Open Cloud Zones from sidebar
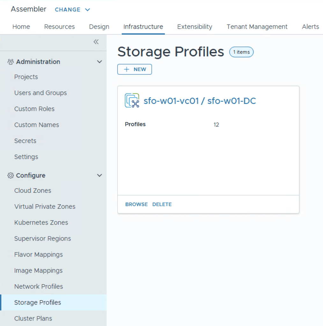 tap(33, 191)
